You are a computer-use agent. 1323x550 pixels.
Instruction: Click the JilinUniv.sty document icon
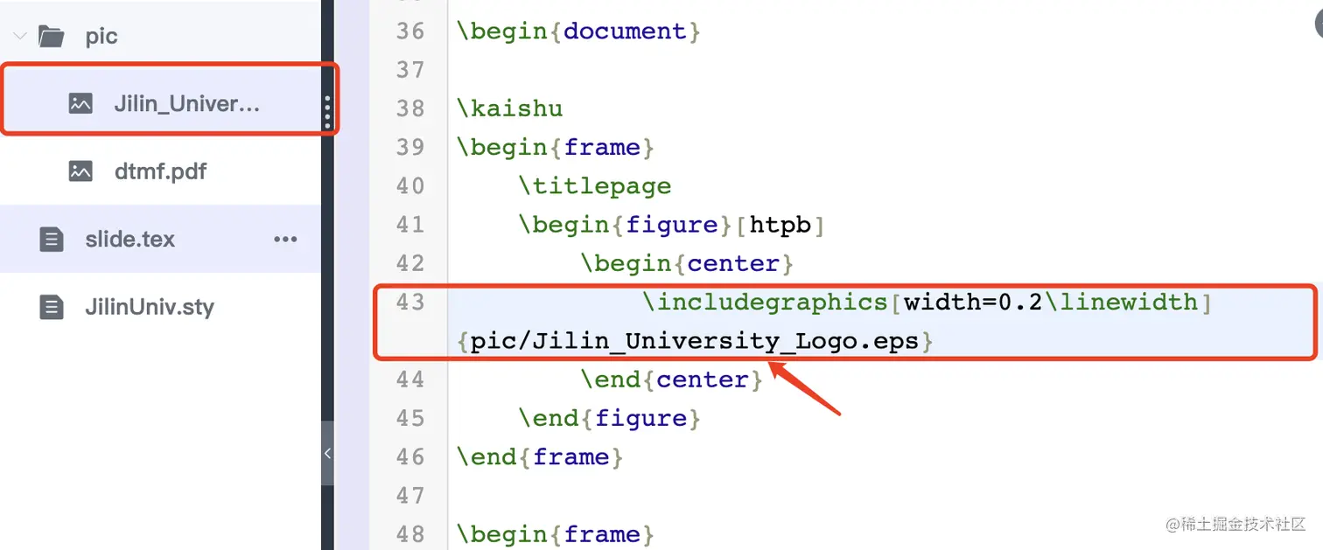pos(52,307)
